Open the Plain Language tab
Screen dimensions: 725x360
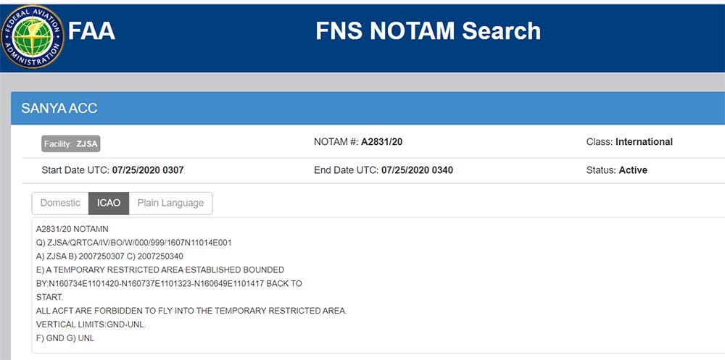pyautogui.click(x=170, y=203)
